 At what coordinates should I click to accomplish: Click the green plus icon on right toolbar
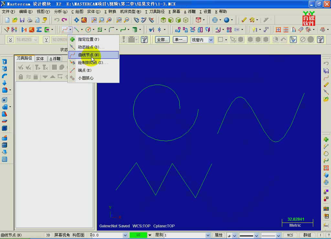coord(326,140)
